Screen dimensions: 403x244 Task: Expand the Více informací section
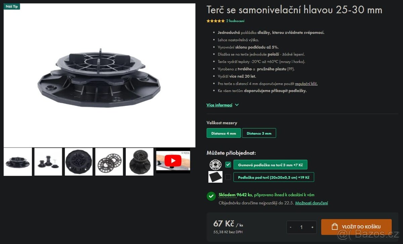tap(219, 105)
